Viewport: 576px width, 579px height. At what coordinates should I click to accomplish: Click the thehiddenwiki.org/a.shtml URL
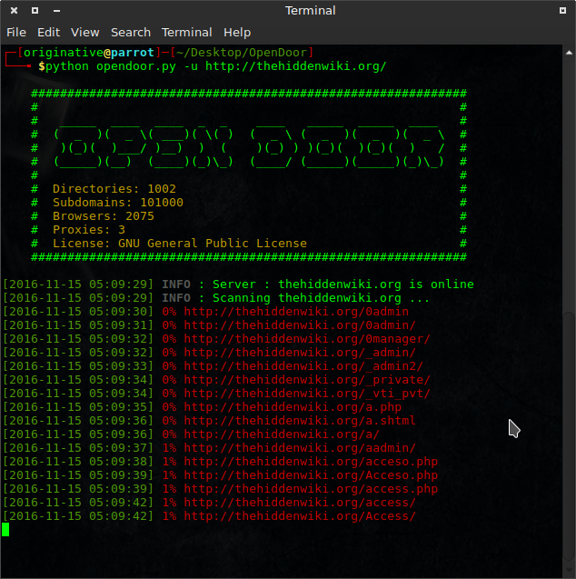click(x=300, y=421)
